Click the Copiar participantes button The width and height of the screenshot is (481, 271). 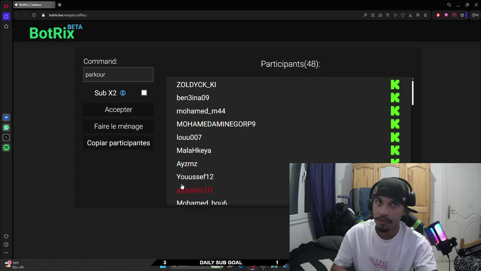(x=118, y=143)
